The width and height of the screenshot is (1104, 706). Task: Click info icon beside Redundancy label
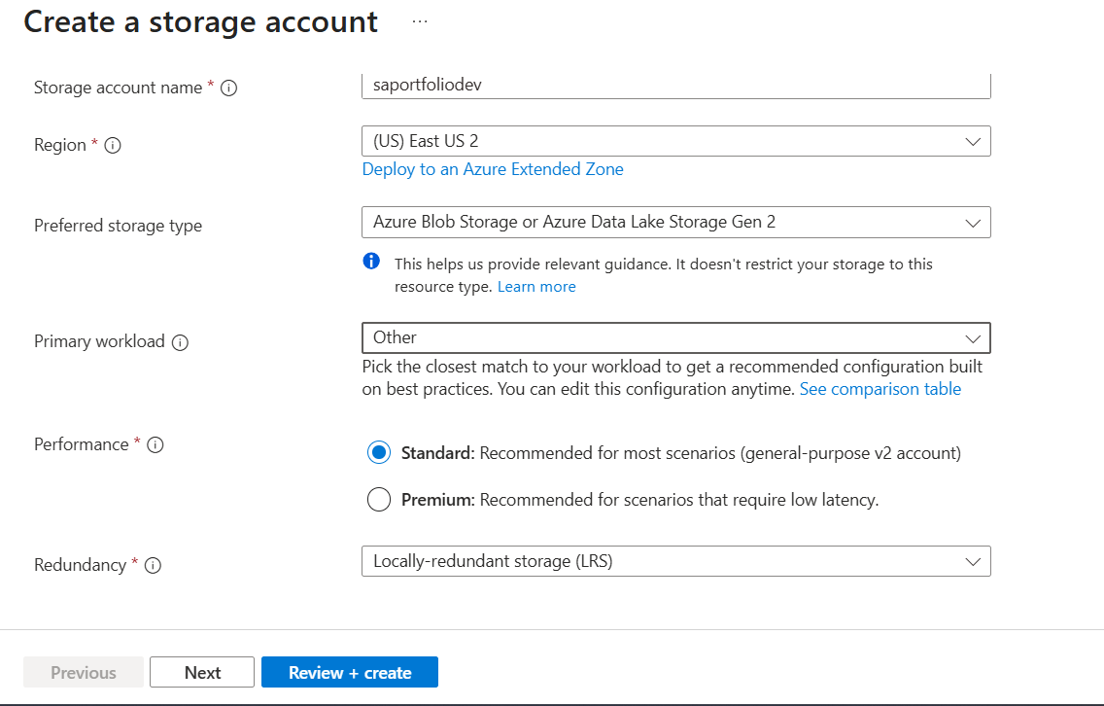click(153, 566)
